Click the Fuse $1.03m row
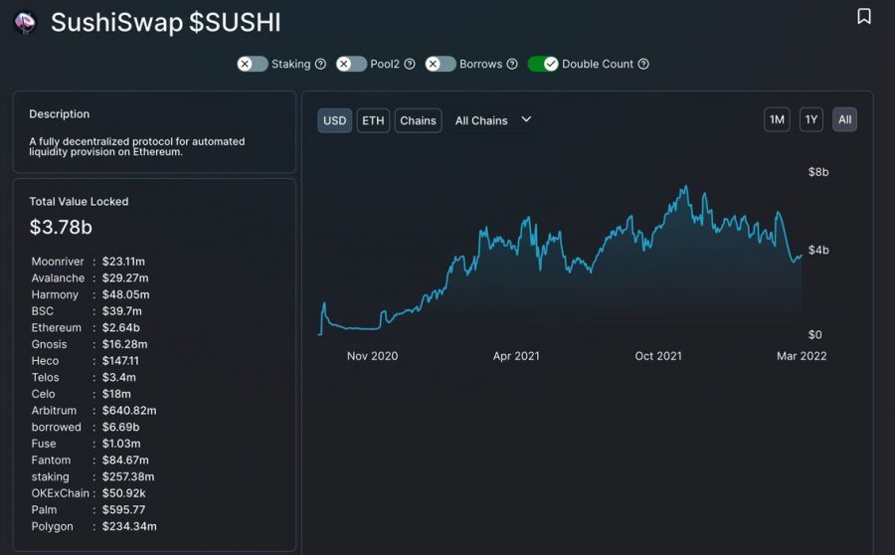The height and width of the screenshot is (555, 895). click(x=86, y=444)
